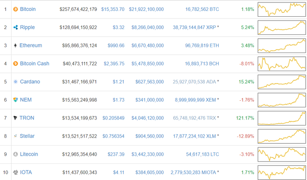Open the Stellar name link
307x180 pixels.
pos(27,136)
